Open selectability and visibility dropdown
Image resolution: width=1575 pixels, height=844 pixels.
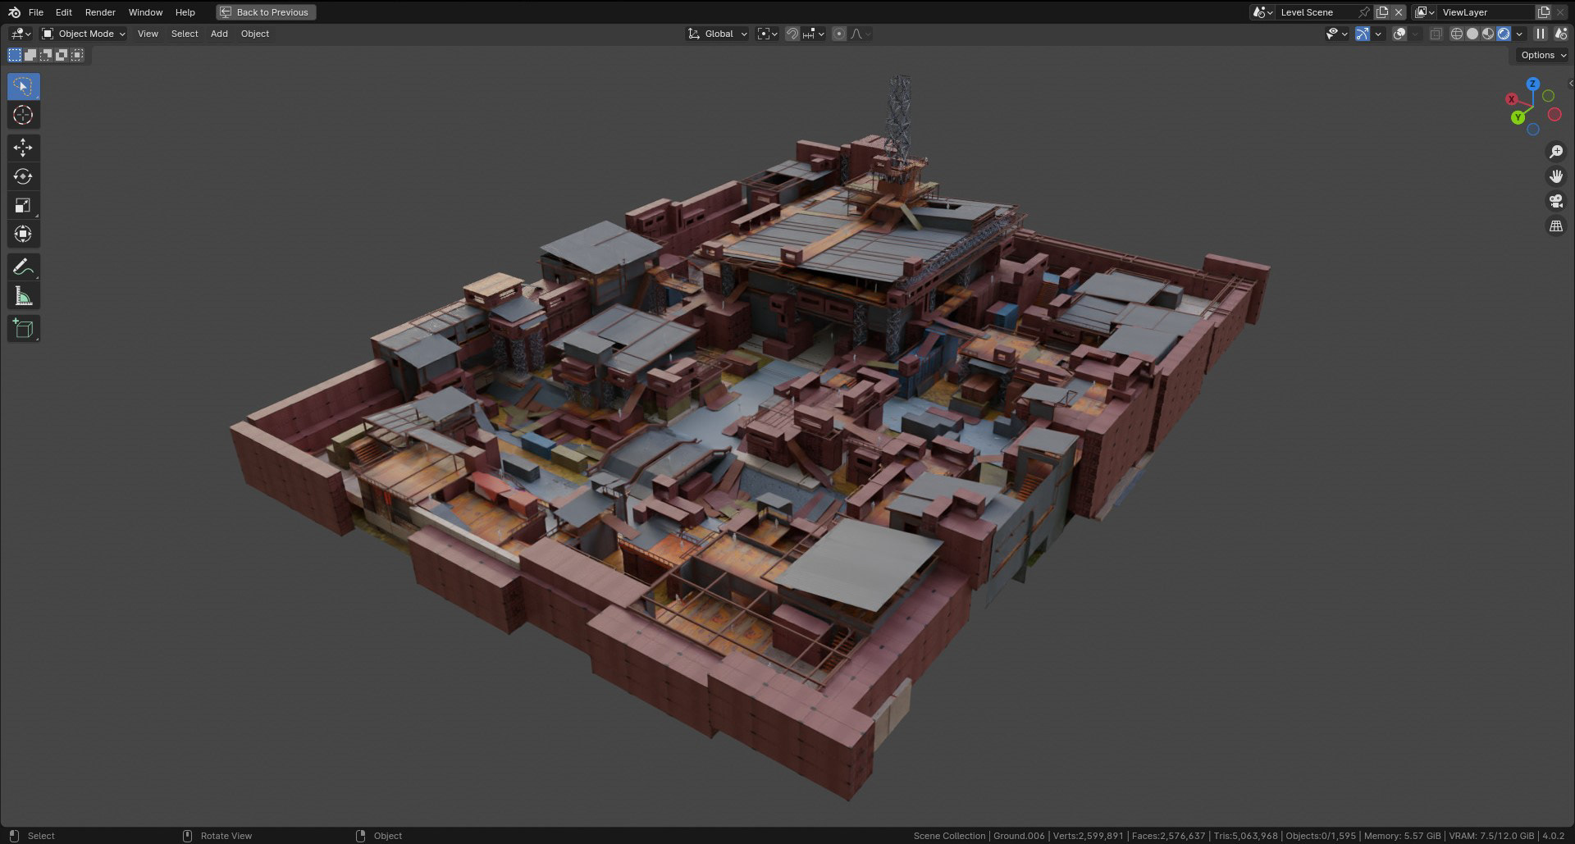1336,34
